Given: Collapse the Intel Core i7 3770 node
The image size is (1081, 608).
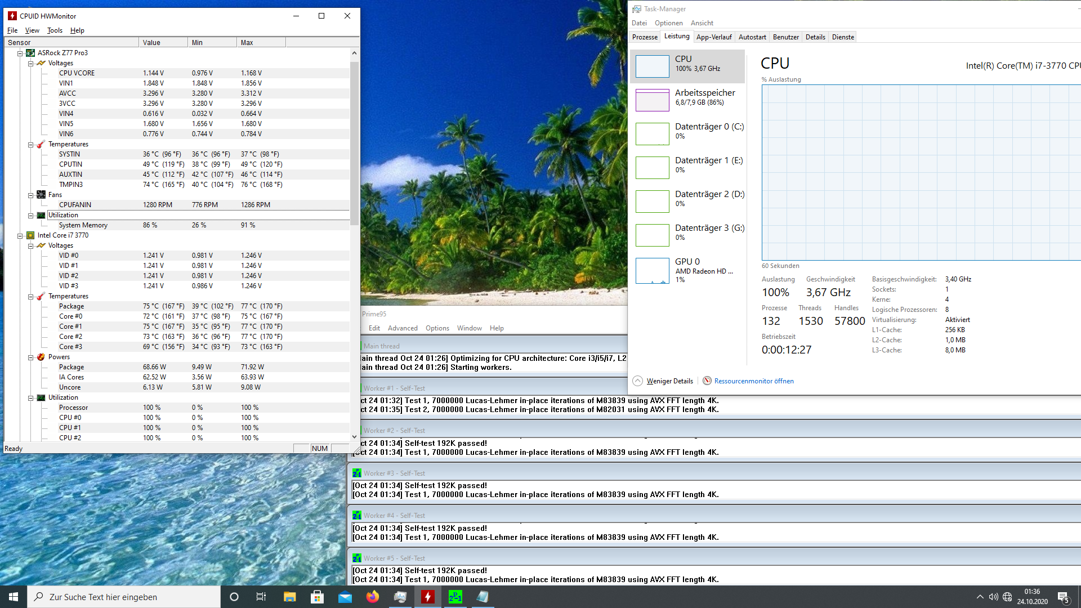Looking at the screenshot, I should click(20, 235).
